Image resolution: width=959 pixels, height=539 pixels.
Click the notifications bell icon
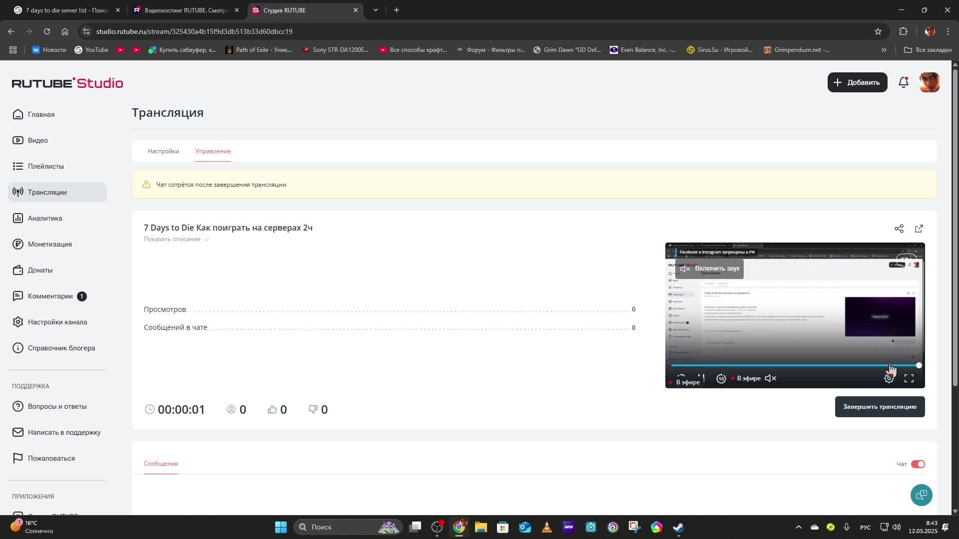click(903, 82)
